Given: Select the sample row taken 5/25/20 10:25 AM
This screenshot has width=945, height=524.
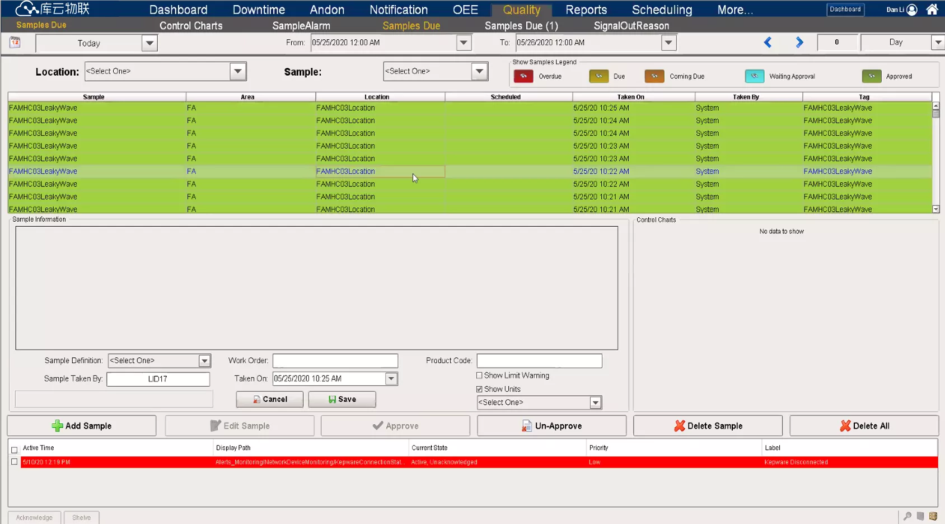Looking at the screenshot, I should pyautogui.click(x=470, y=108).
